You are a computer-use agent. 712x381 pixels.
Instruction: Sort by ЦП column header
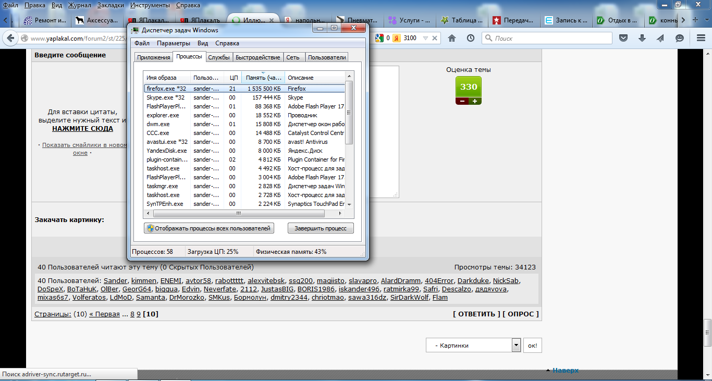[x=234, y=78]
